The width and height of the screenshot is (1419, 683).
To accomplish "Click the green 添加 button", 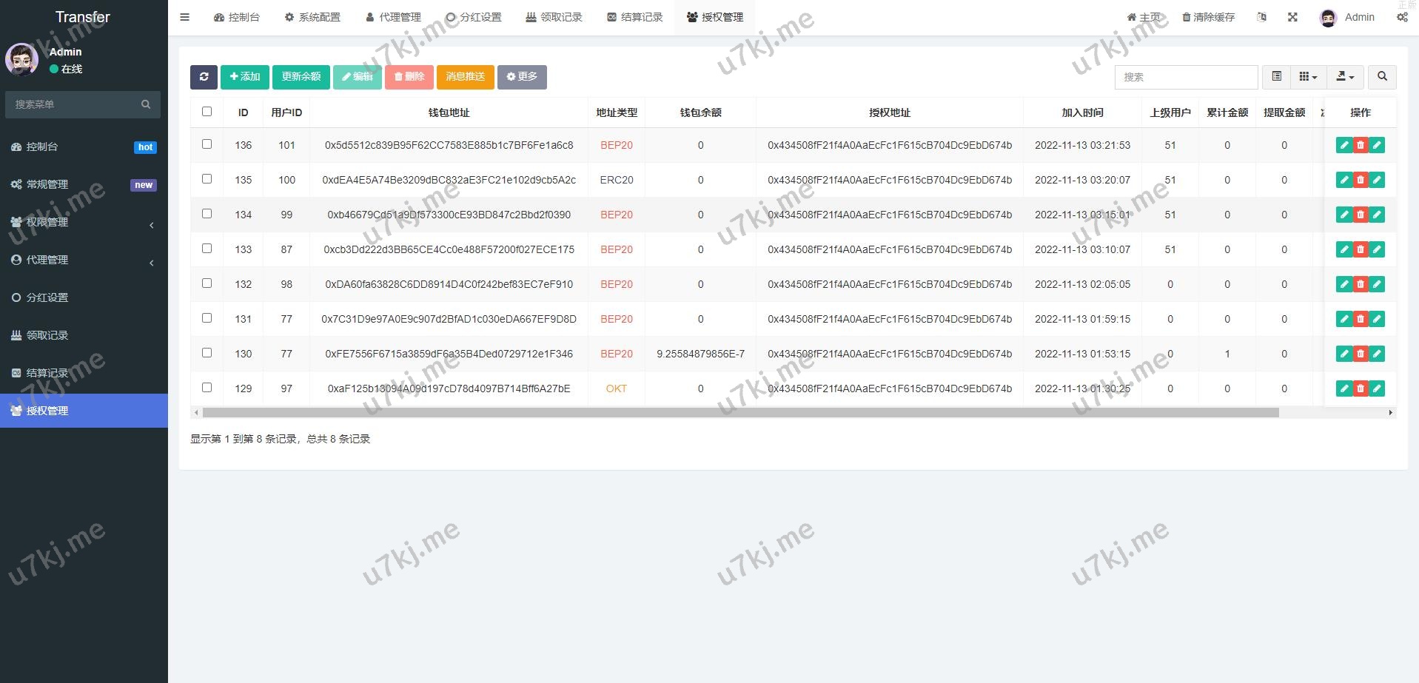I will (244, 77).
